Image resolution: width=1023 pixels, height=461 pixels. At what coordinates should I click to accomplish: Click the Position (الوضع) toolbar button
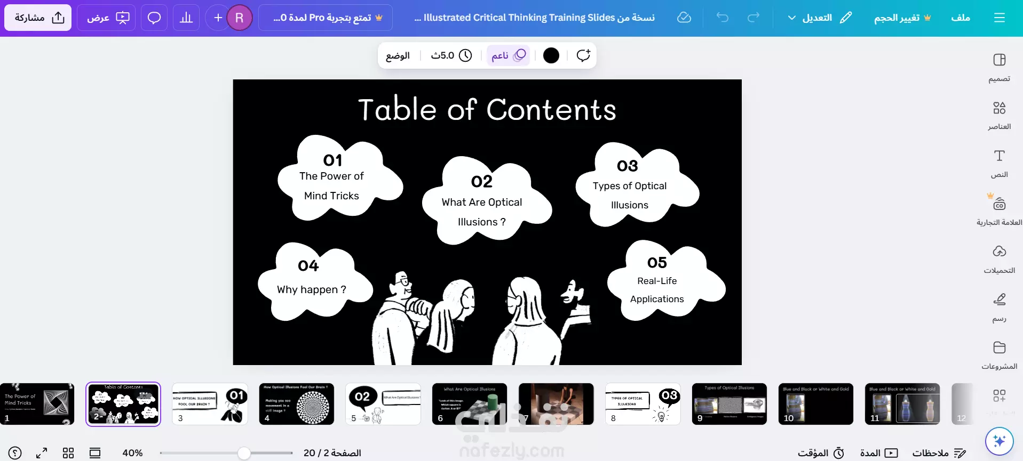tap(398, 55)
